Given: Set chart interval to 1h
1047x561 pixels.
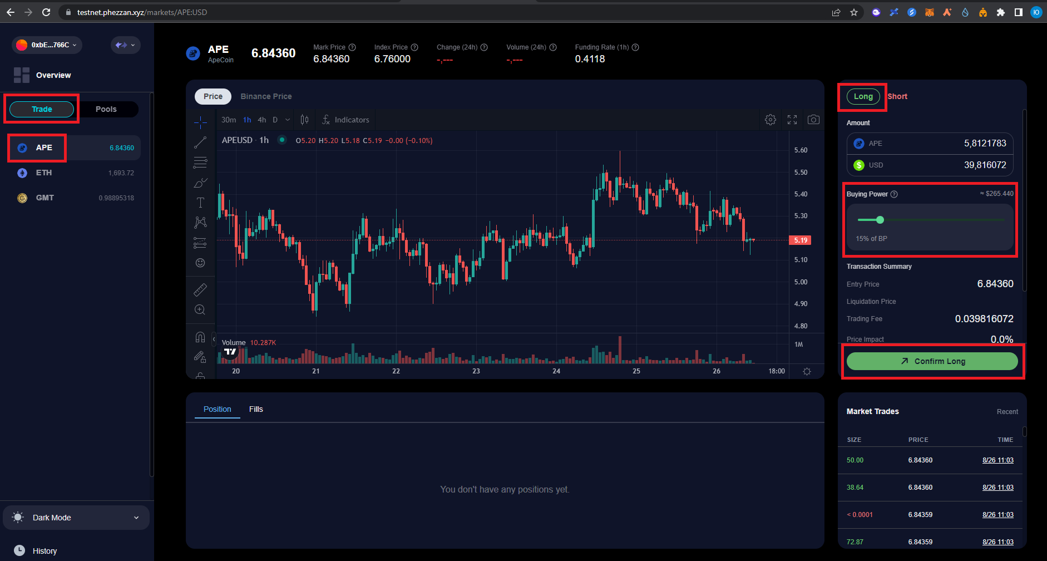Looking at the screenshot, I should 247,120.
